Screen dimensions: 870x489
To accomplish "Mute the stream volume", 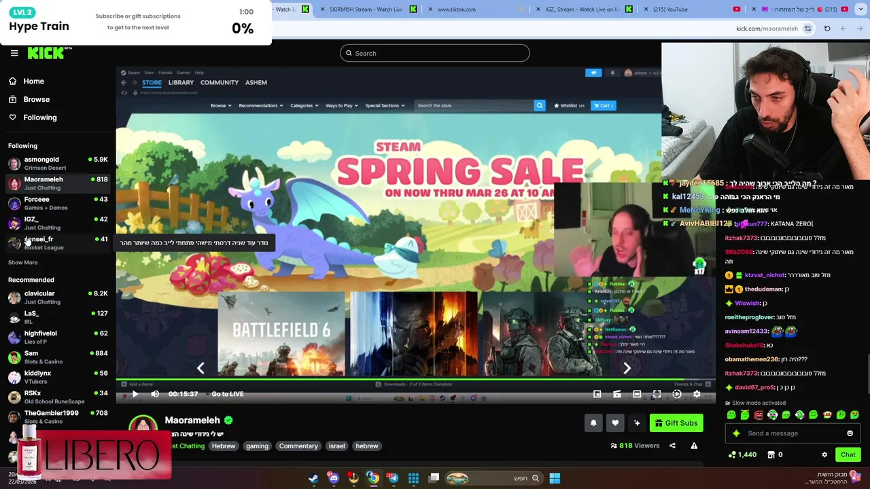I will pos(155,394).
